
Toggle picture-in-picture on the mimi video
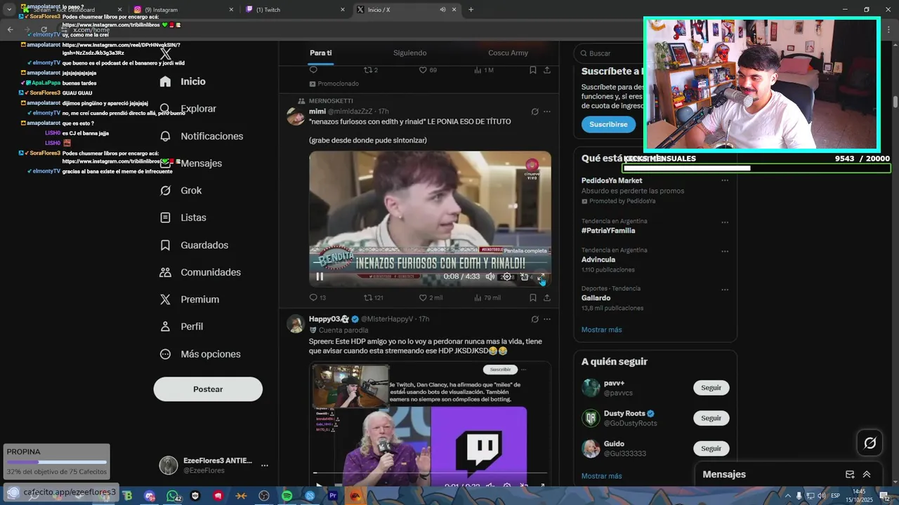[524, 276]
